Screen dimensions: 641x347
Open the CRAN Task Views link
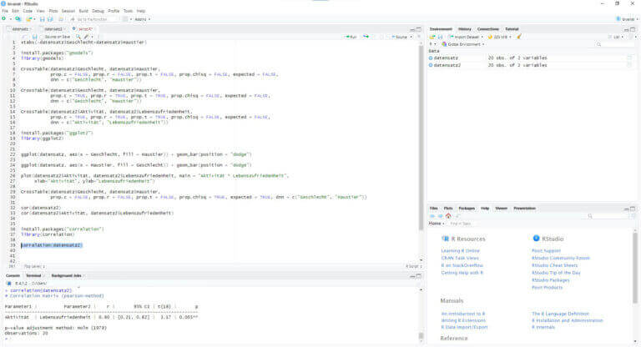click(460, 259)
